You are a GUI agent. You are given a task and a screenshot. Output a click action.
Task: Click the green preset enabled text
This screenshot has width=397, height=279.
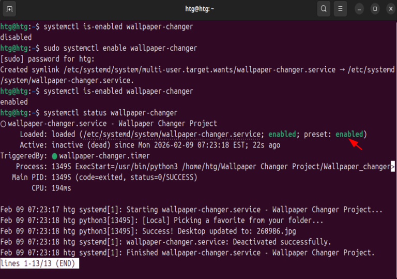click(x=349, y=134)
